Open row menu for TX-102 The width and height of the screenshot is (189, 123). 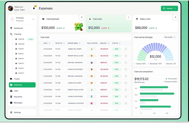click(126, 56)
